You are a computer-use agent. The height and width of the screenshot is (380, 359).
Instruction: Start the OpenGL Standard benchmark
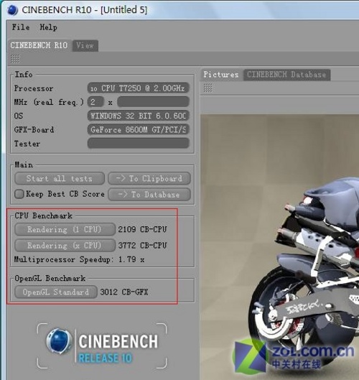pos(56,292)
